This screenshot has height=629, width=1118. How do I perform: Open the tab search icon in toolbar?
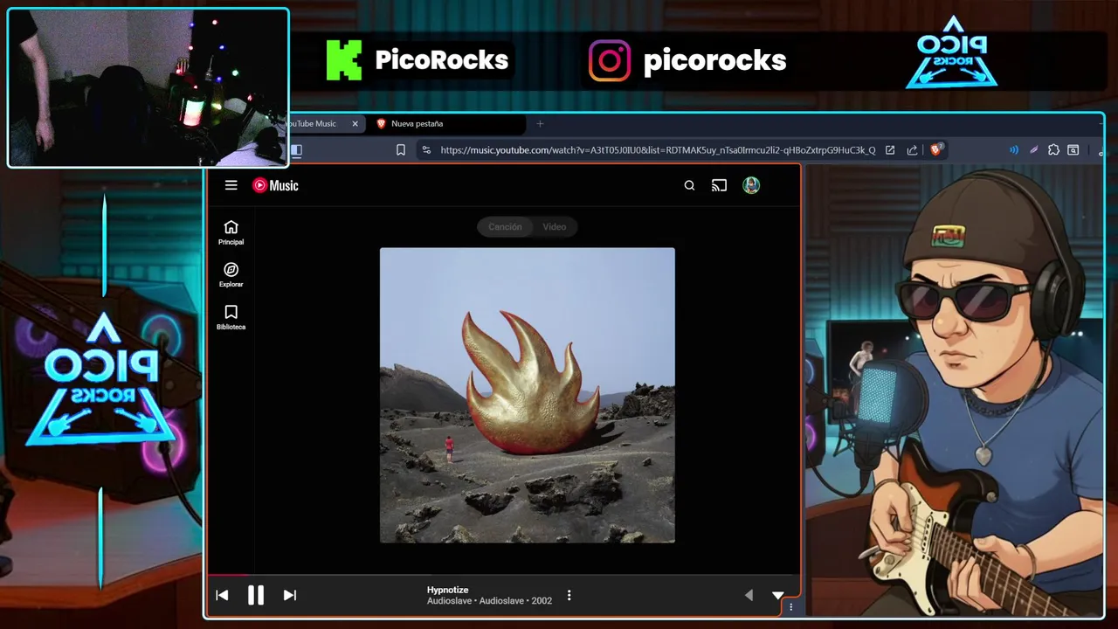(1073, 150)
